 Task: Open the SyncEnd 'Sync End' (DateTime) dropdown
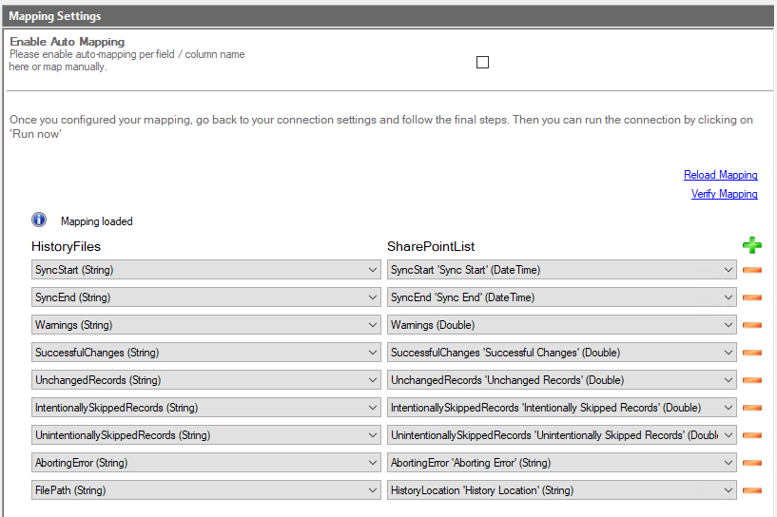pos(561,298)
